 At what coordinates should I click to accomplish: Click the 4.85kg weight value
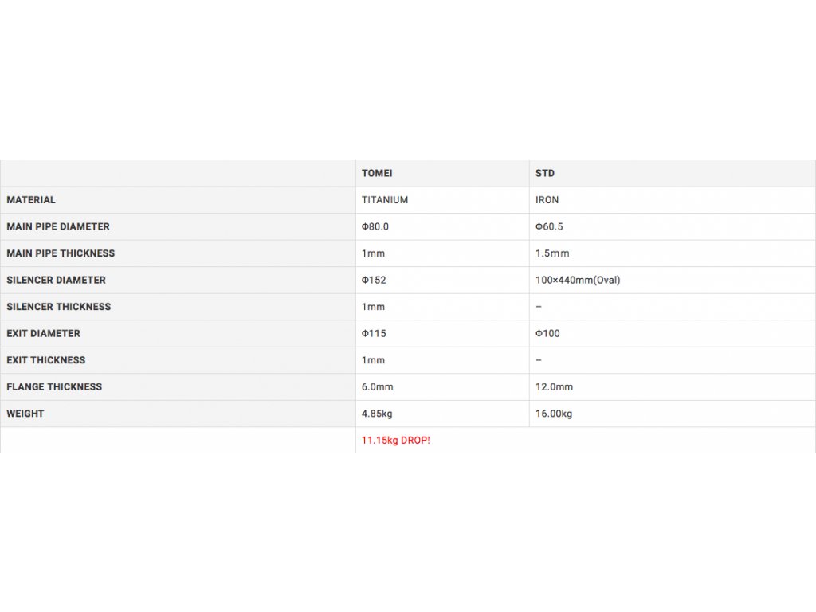(x=377, y=414)
